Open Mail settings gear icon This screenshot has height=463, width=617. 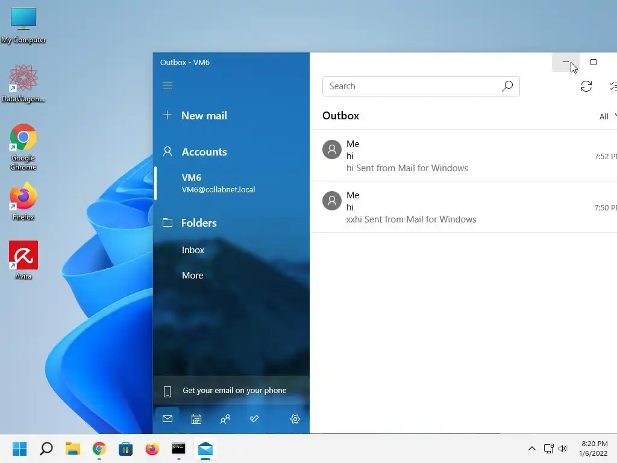click(295, 419)
